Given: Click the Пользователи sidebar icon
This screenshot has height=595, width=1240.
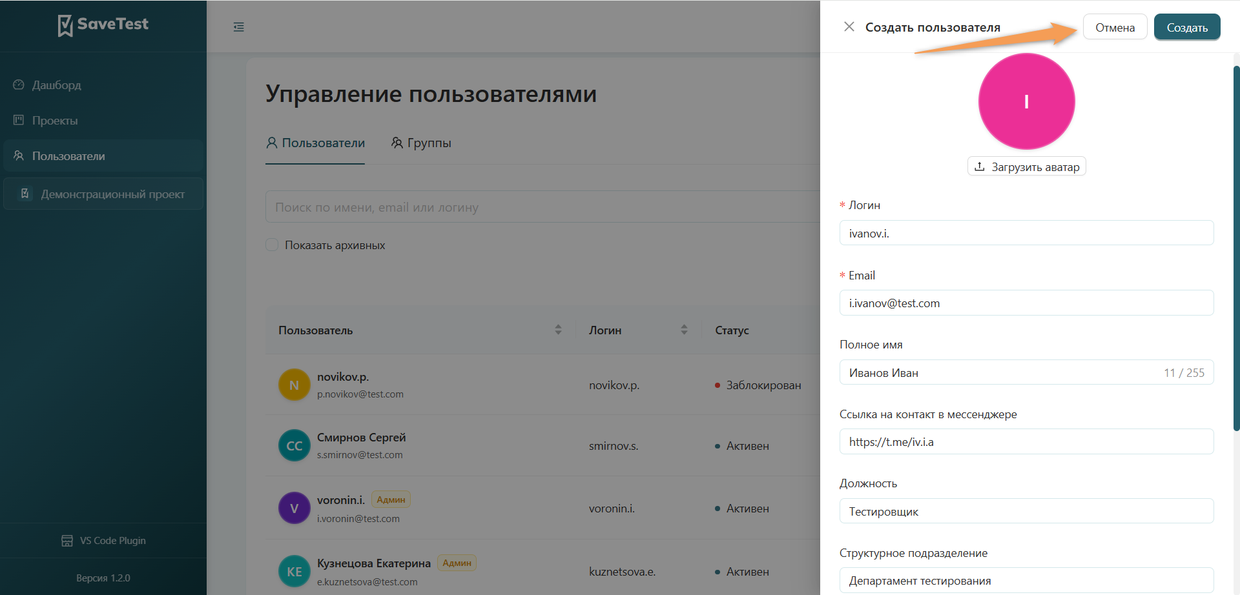Looking at the screenshot, I should (x=17, y=156).
